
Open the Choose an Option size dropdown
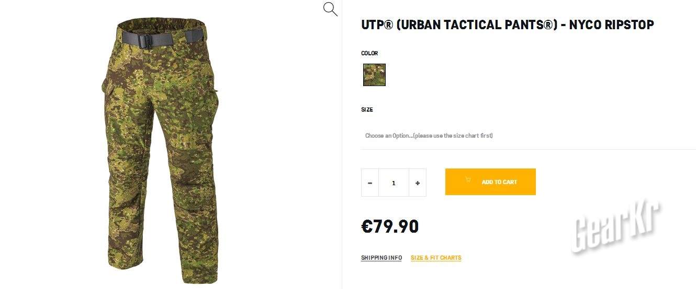coord(529,136)
